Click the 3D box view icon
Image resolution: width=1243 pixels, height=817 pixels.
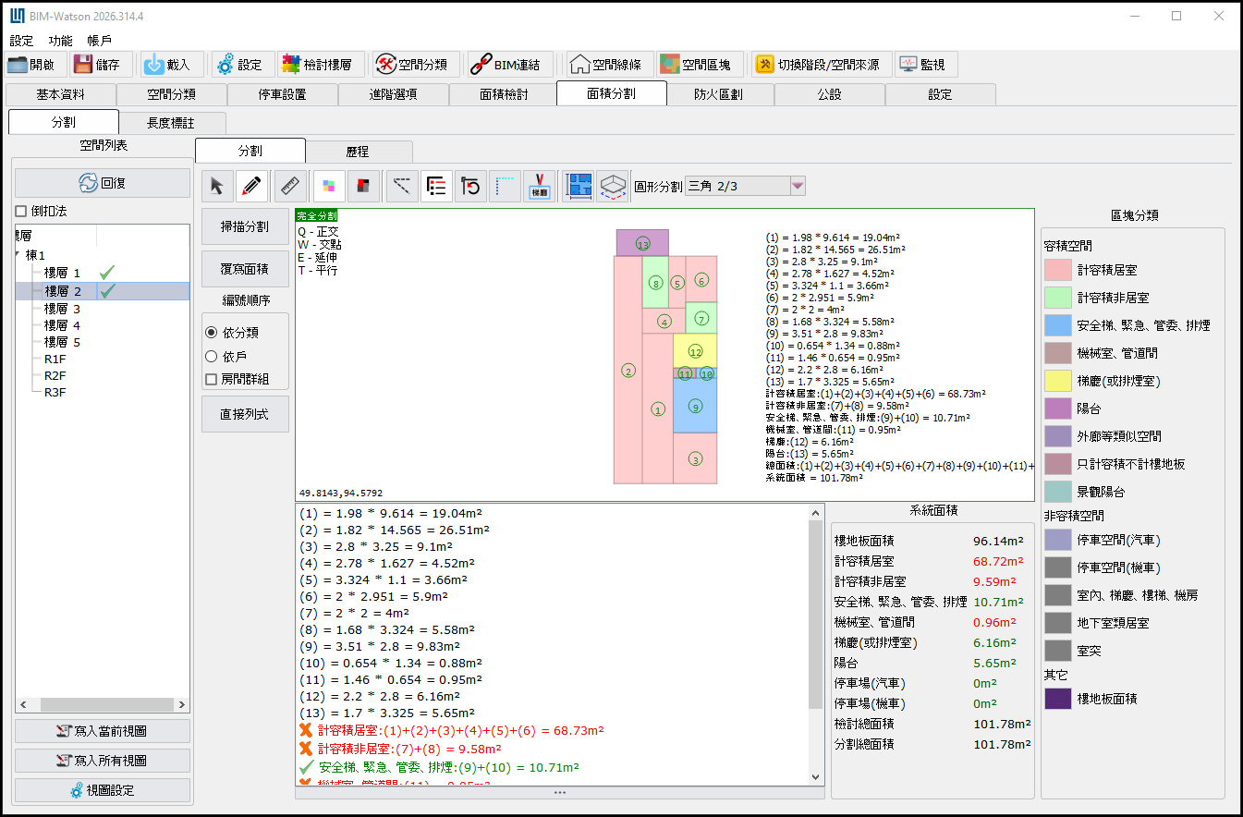(612, 187)
